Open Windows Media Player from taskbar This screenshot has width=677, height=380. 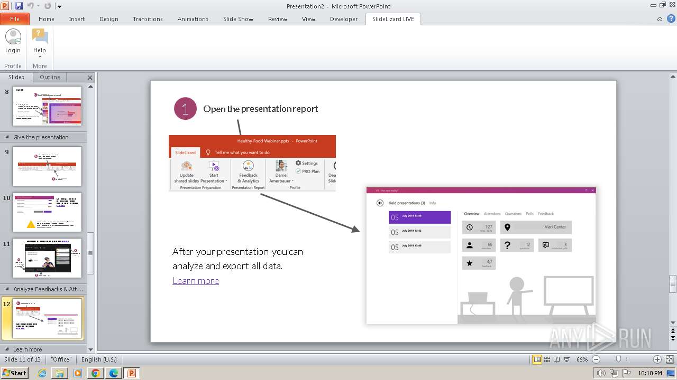(x=78, y=373)
